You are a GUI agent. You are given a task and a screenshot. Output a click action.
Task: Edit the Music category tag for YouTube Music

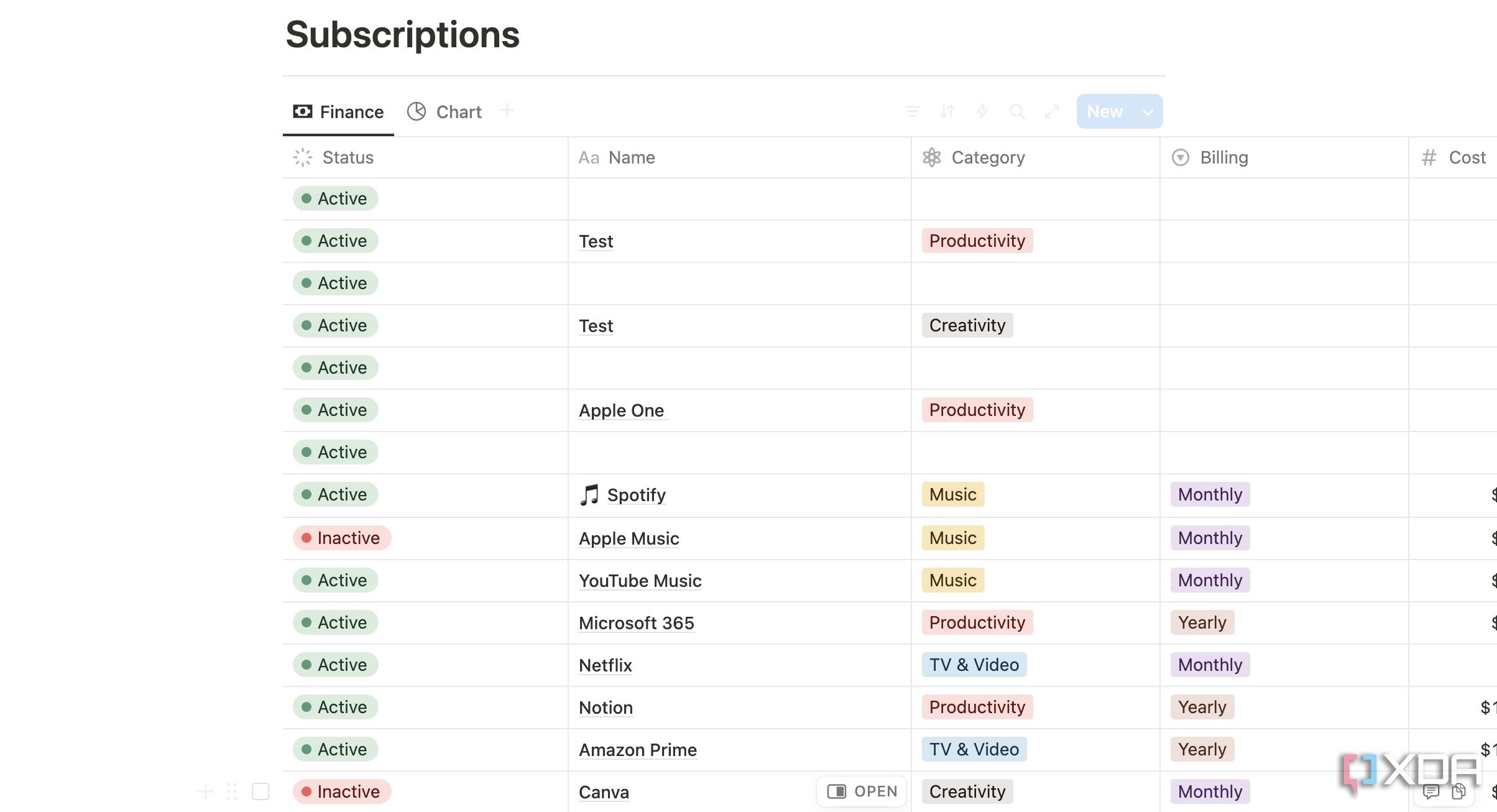[x=952, y=580]
